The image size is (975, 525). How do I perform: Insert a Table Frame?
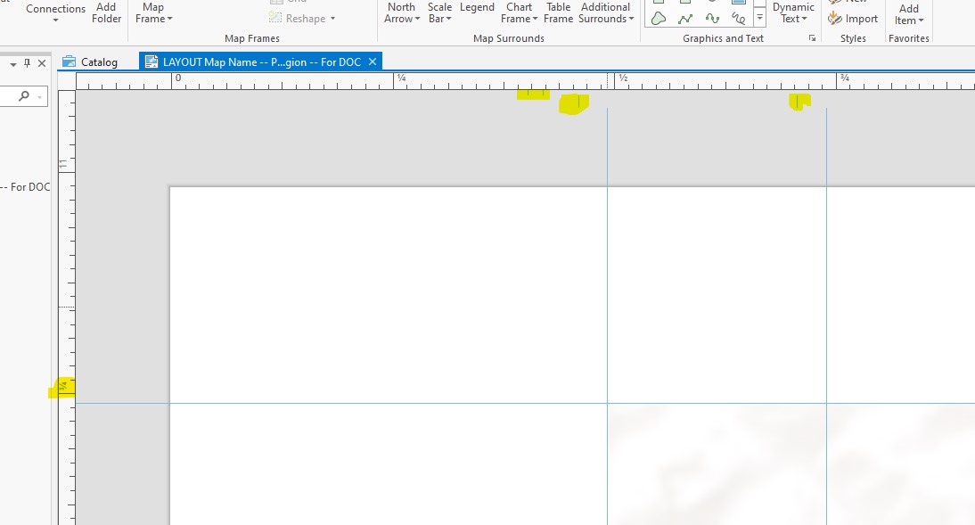point(559,12)
